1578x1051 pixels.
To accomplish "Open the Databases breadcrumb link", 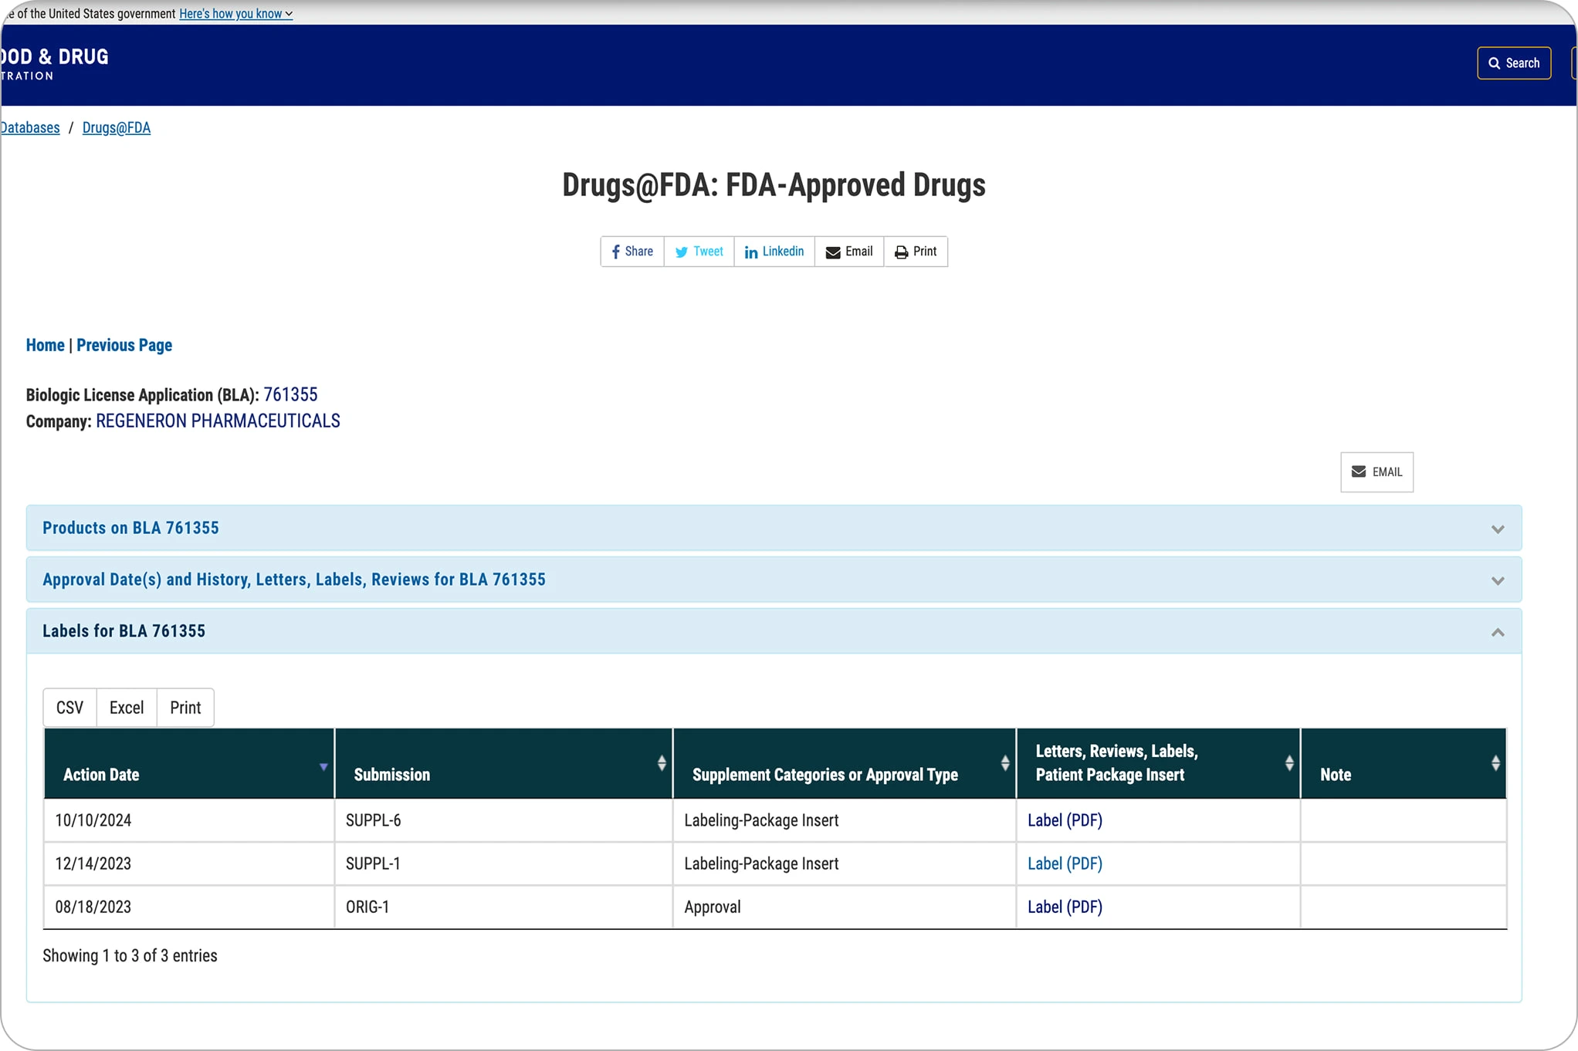I will pos(30,128).
